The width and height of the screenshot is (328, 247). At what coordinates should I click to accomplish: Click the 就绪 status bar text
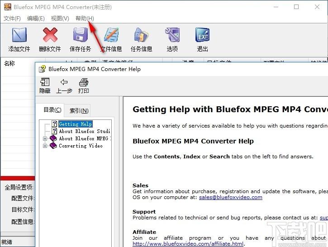click(x=7, y=242)
